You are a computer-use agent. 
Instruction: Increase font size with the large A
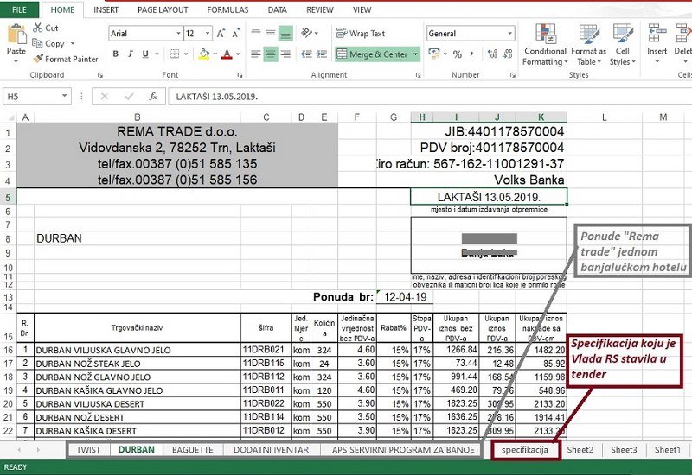coord(221,34)
